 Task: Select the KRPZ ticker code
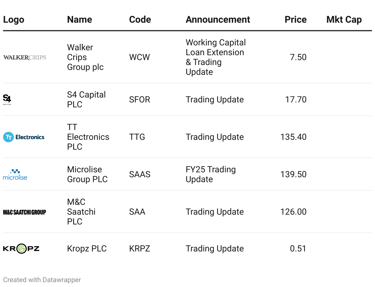click(x=140, y=249)
